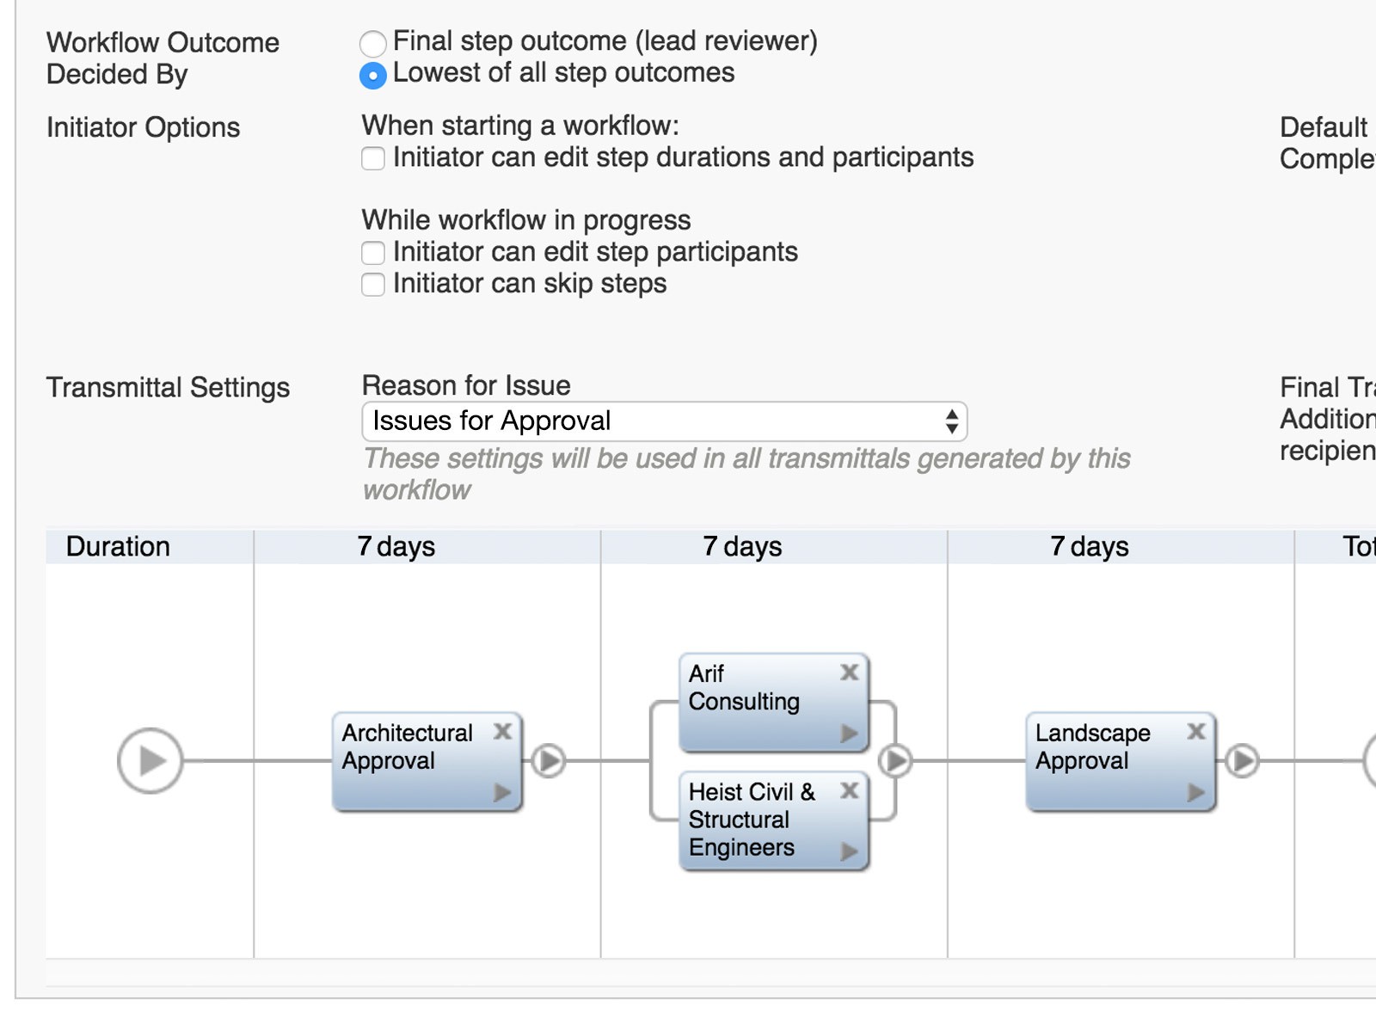Enable initiator editing step durations and participants
The width and height of the screenshot is (1376, 1032).
pos(373,159)
